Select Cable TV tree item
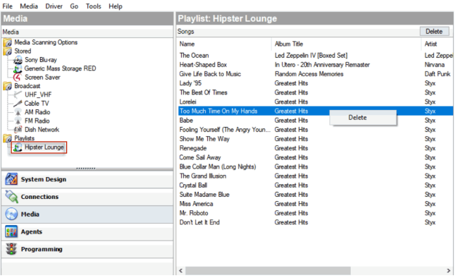Viewport: 458px width, 280px height. [37, 104]
